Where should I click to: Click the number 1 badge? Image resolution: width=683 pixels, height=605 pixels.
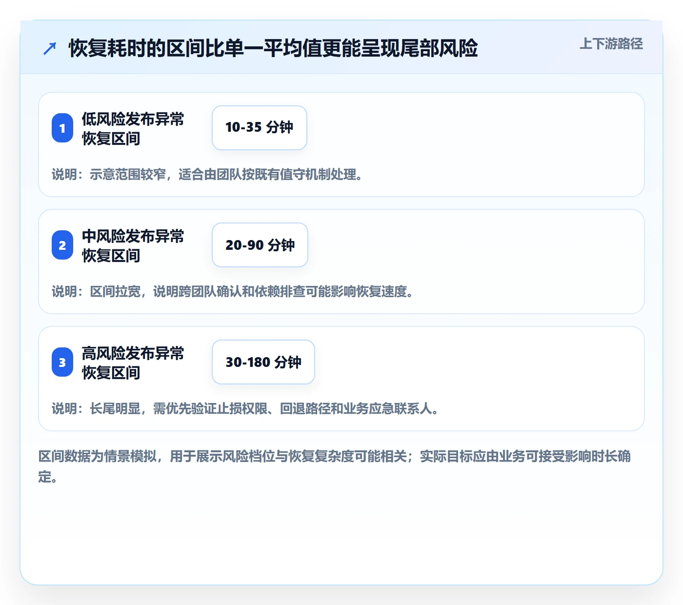point(62,128)
